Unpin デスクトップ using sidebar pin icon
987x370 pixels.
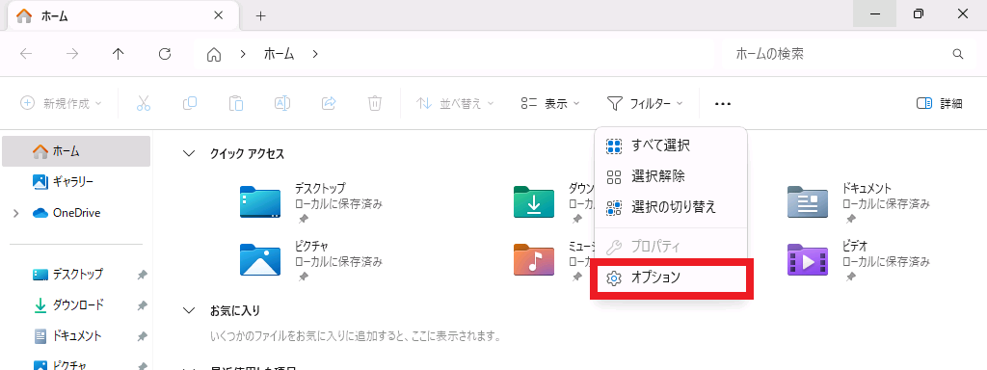click(x=143, y=275)
